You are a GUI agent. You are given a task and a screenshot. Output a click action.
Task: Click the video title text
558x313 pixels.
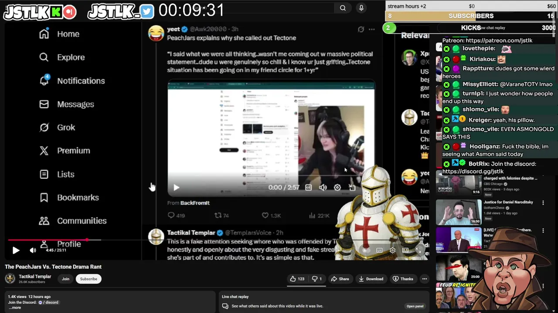point(53,267)
